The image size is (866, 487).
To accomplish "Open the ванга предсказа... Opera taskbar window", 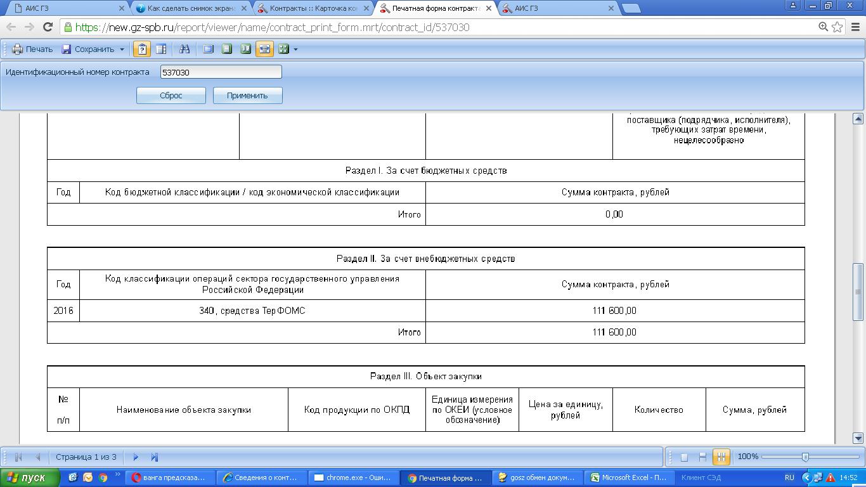I will [x=171, y=477].
